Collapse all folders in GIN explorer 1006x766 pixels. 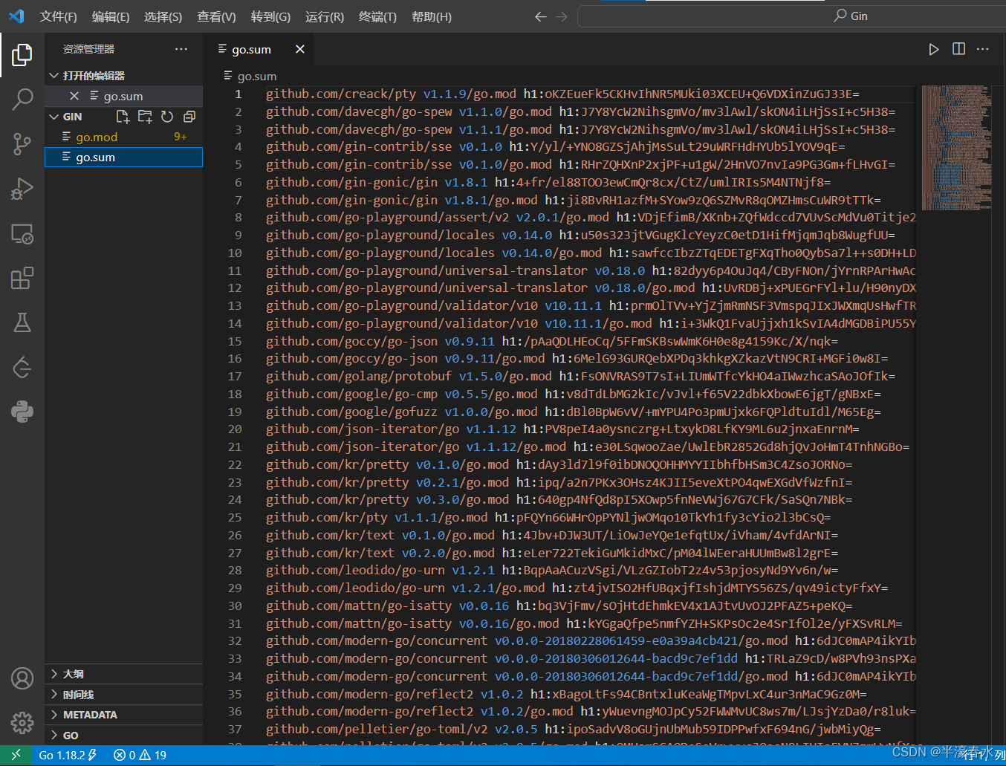pyautogui.click(x=189, y=117)
